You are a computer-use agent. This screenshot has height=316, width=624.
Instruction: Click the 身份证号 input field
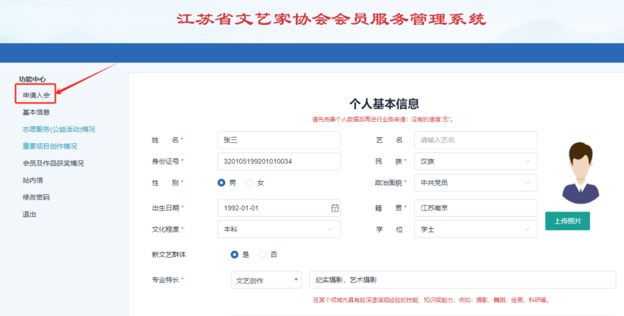(278, 161)
